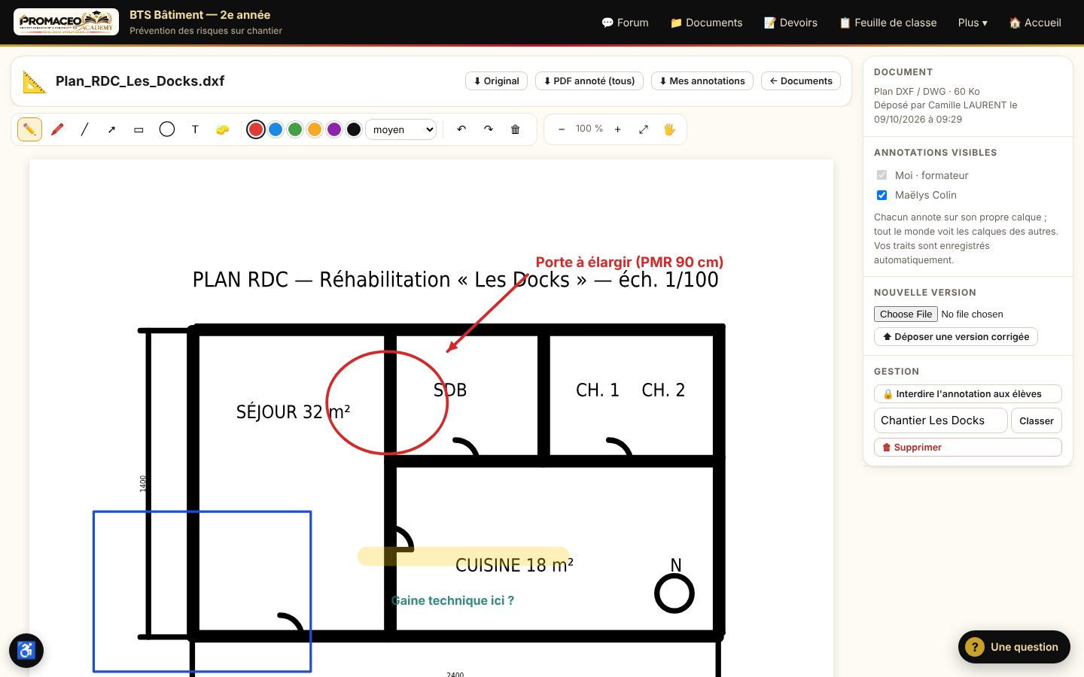Download PDF annoté (tous)
Screen dimensions: 1084x677
pos(589,81)
